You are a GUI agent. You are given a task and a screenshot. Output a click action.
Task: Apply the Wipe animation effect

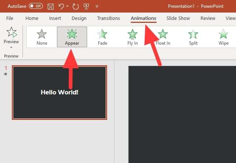click(223, 37)
